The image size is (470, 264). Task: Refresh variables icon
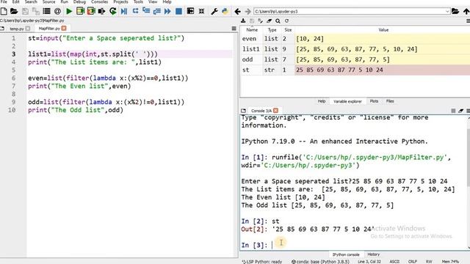tap(286, 21)
